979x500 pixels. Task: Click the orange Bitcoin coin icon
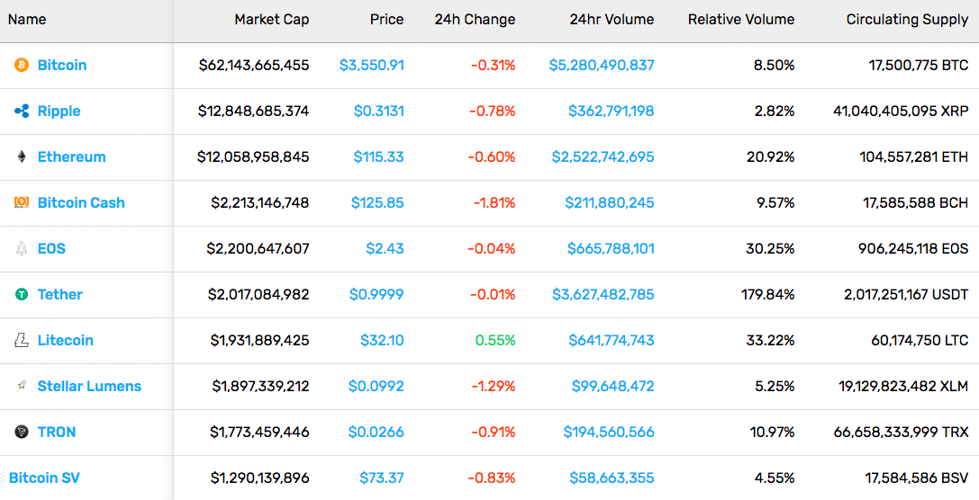point(22,65)
